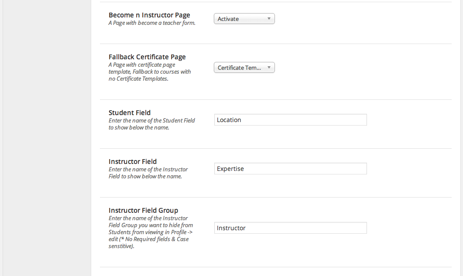Viewport: 463px width, 276px height.
Task: Focus the Instructor Field input containing Expertise
Action: coord(291,169)
